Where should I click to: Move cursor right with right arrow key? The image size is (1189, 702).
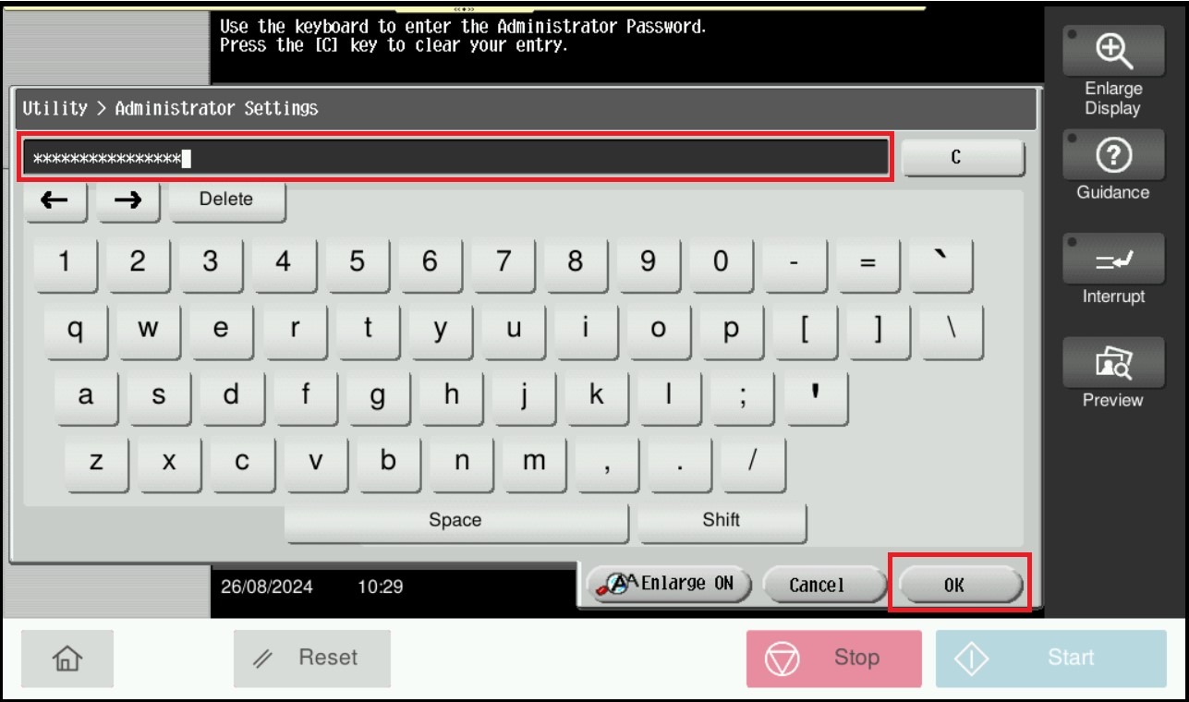click(x=127, y=200)
